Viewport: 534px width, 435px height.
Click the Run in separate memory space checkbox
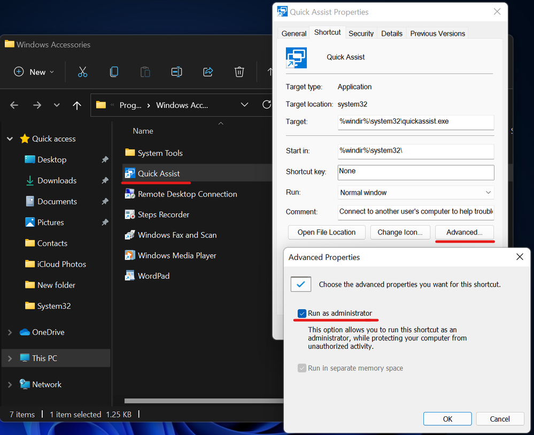pos(302,368)
